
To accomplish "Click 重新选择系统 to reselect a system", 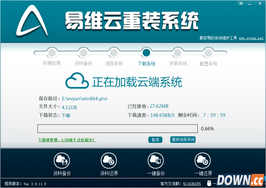I will point(183,140).
